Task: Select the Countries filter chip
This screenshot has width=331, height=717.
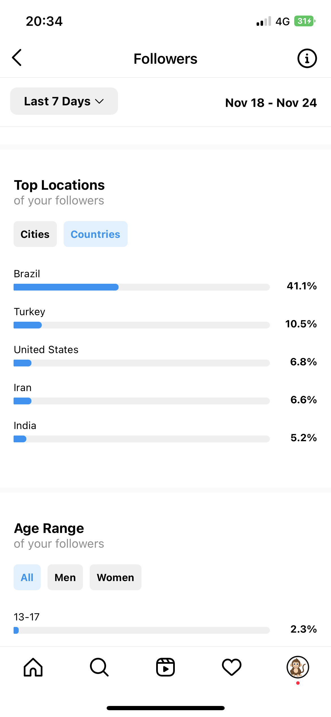Action: click(95, 234)
